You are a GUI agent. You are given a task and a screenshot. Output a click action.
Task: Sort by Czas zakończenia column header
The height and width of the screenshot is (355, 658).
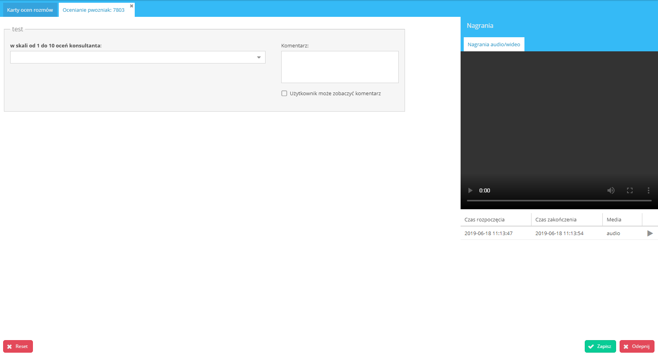567,219
